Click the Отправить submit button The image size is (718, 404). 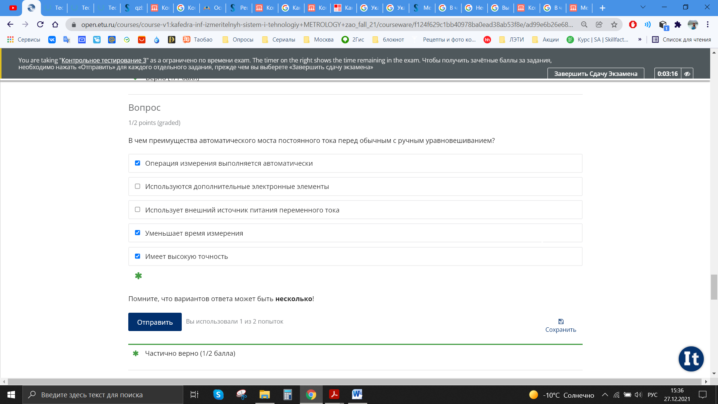[x=155, y=322]
